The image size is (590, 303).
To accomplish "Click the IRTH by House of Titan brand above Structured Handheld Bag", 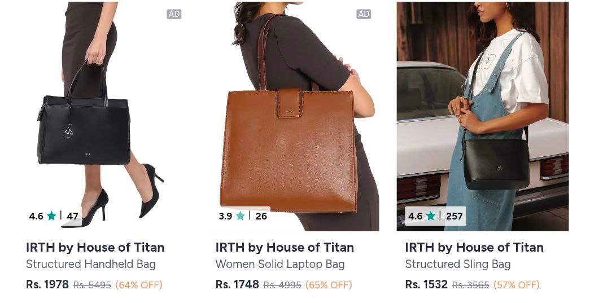I will pos(95,247).
